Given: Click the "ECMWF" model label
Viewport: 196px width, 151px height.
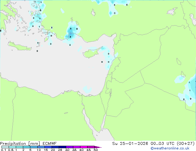Looking at the screenshot, I should pos(49,144).
